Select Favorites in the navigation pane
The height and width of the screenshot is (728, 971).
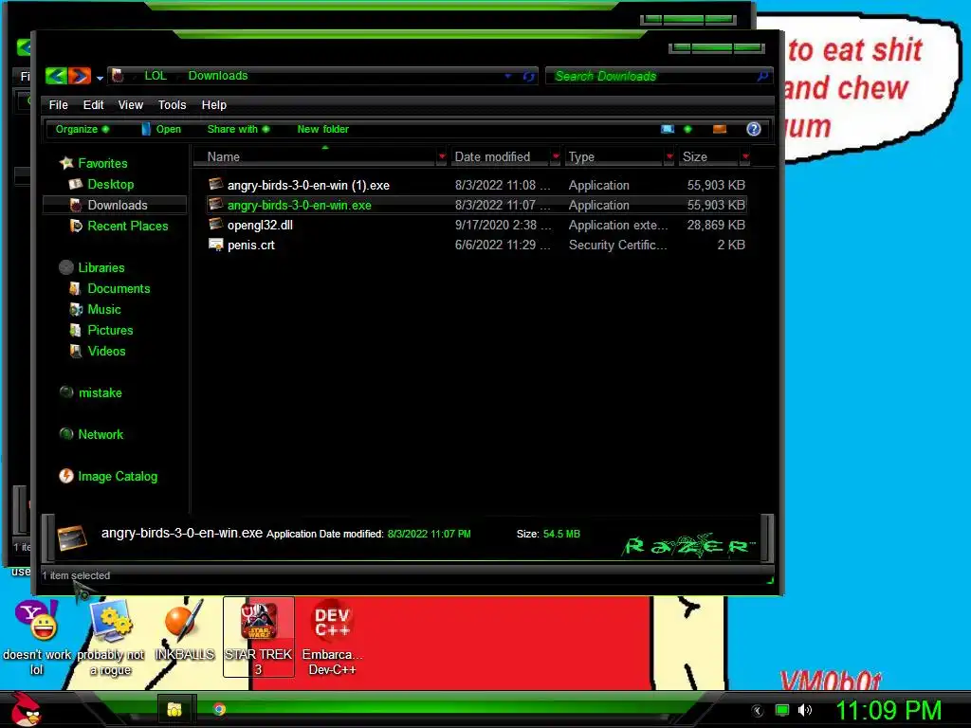[x=102, y=163]
